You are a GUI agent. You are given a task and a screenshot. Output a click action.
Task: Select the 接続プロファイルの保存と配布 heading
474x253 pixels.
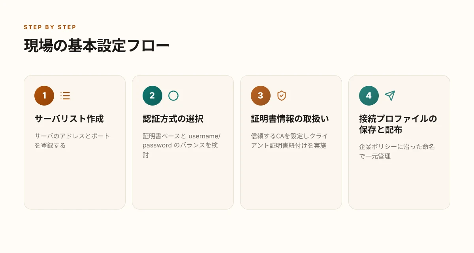coord(398,124)
